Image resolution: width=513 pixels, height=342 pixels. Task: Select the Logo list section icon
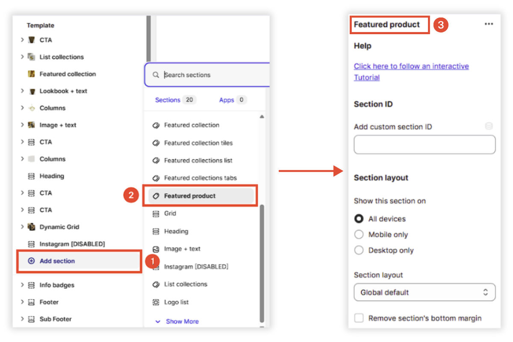coord(156,302)
